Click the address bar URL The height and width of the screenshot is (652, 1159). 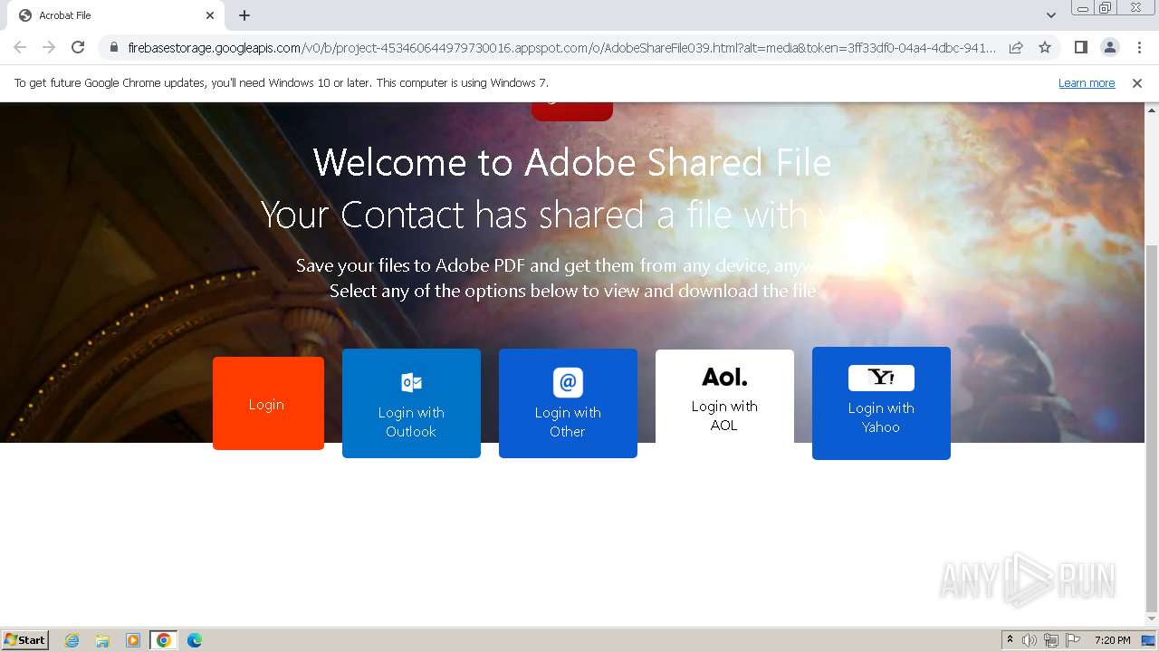point(561,47)
